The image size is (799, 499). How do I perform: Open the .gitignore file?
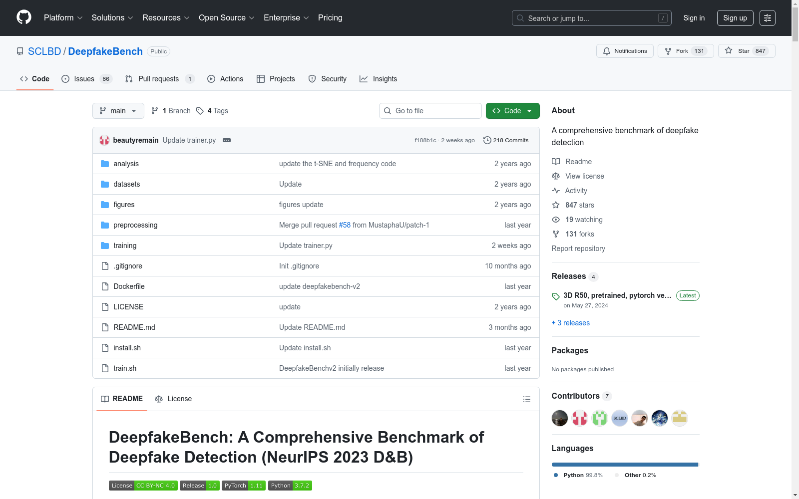click(x=128, y=266)
